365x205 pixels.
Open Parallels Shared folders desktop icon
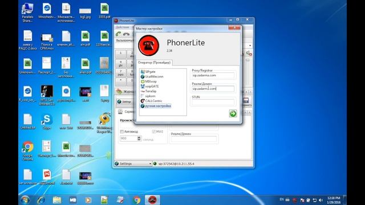(x=27, y=13)
